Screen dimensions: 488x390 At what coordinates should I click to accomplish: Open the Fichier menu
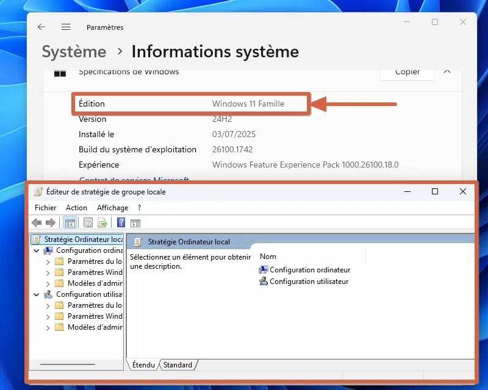pos(45,208)
